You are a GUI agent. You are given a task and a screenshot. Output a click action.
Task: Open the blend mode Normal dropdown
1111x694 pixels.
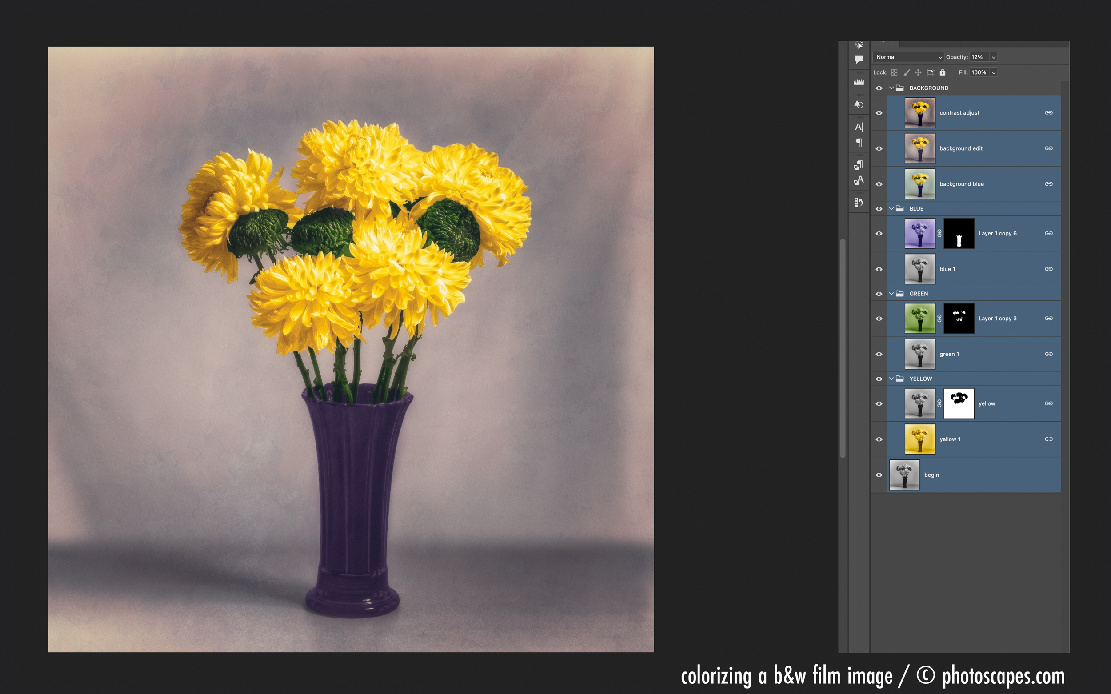point(908,57)
